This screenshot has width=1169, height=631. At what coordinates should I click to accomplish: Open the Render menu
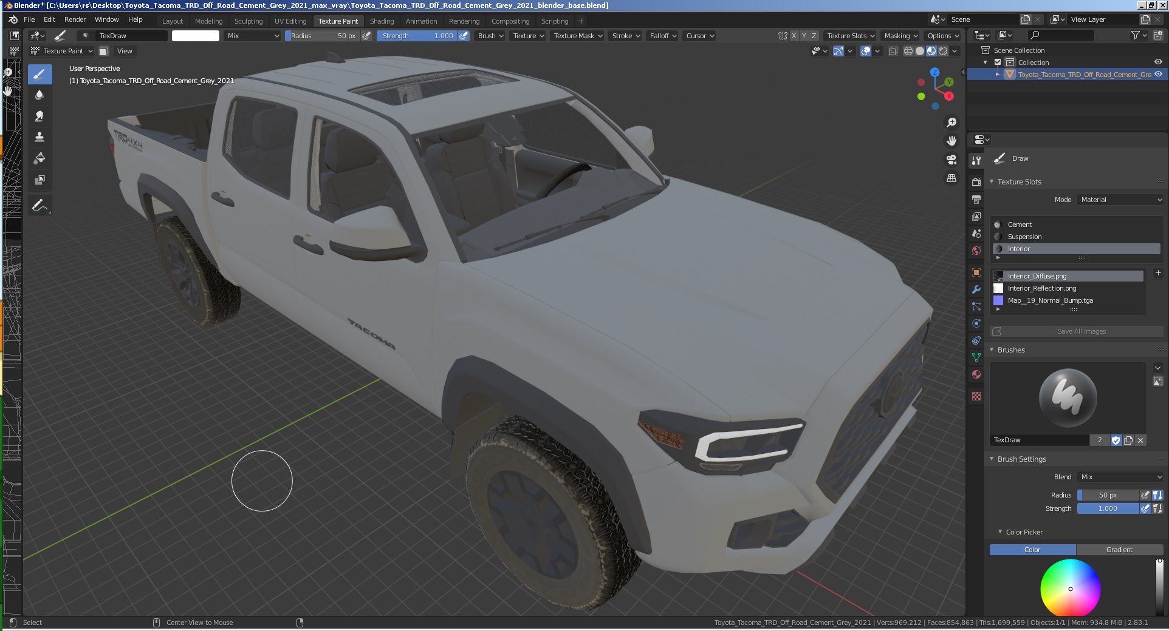[x=75, y=19]
